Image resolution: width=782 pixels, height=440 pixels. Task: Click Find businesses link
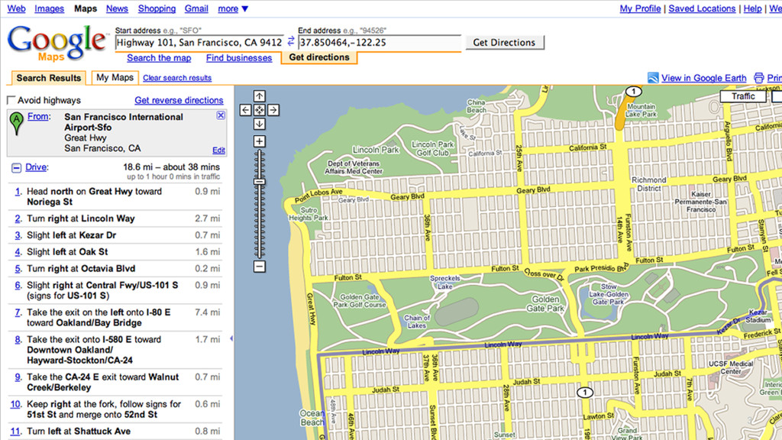[239, 58]
